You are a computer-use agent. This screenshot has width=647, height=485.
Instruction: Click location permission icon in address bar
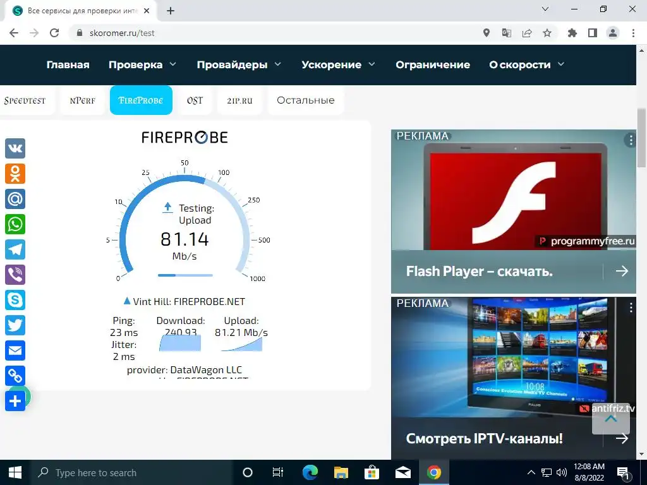click(x=487, y=33)
